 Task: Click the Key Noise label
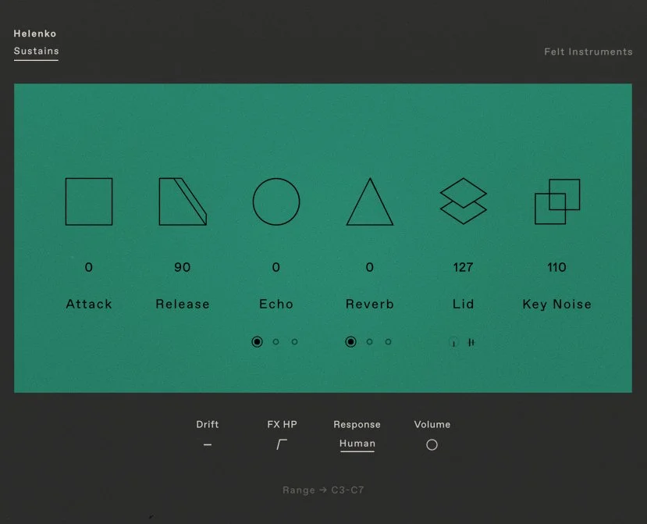(x=556, y=305)
